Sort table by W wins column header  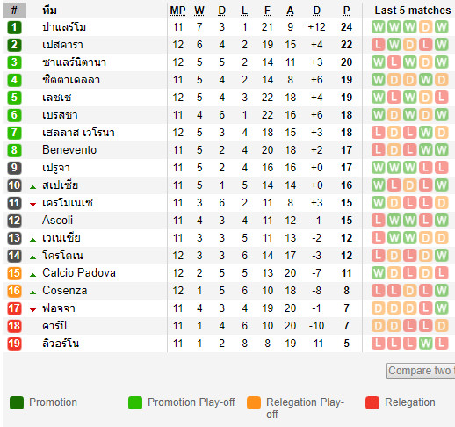[x=199, y=11]
